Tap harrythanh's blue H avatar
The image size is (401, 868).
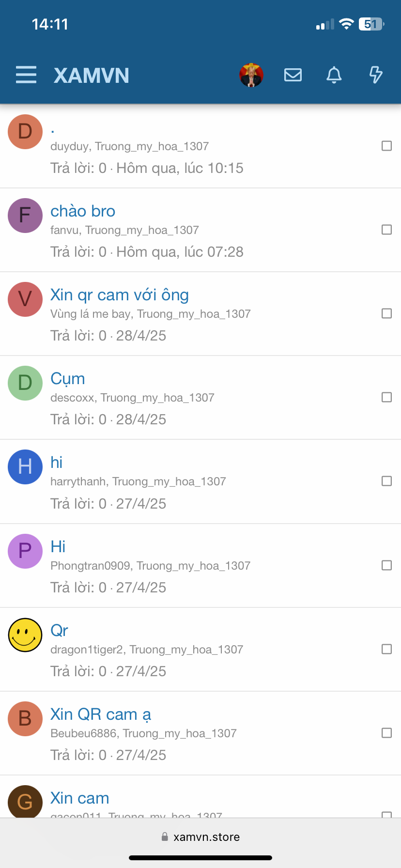25,467
